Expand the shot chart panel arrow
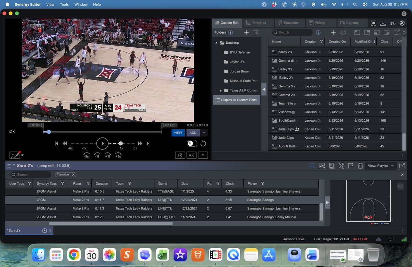Image resolution: width=412 pixels, height=267 pixels. 327,203
